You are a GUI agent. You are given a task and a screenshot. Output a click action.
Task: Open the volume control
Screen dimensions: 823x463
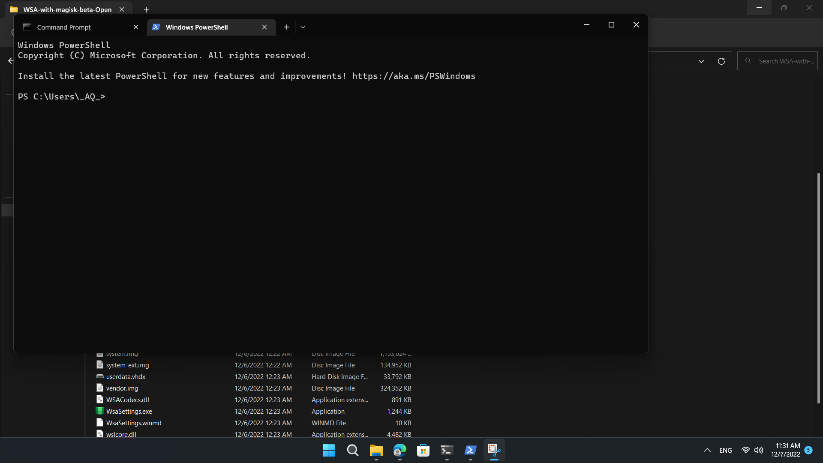759,450
